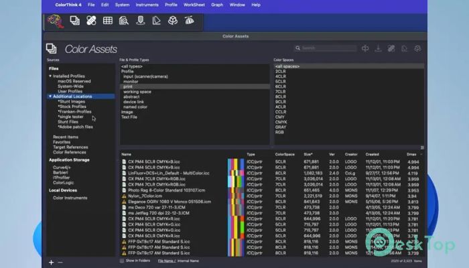
Task: Click color strip for ms Deco 720 profile
Action: (x=236, y=208)
